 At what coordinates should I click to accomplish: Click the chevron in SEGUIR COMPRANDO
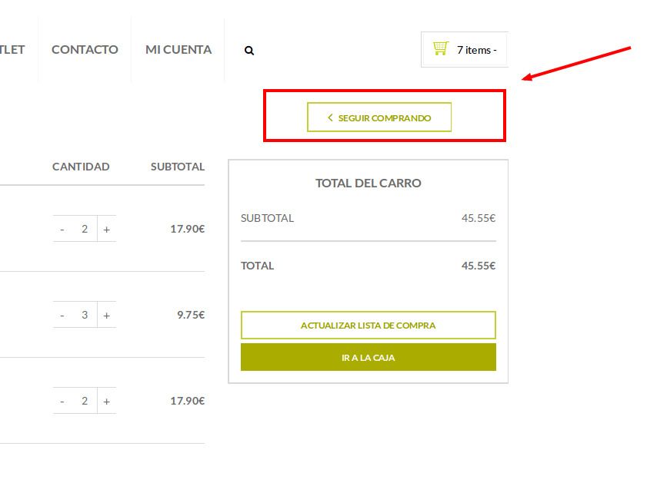330,117
